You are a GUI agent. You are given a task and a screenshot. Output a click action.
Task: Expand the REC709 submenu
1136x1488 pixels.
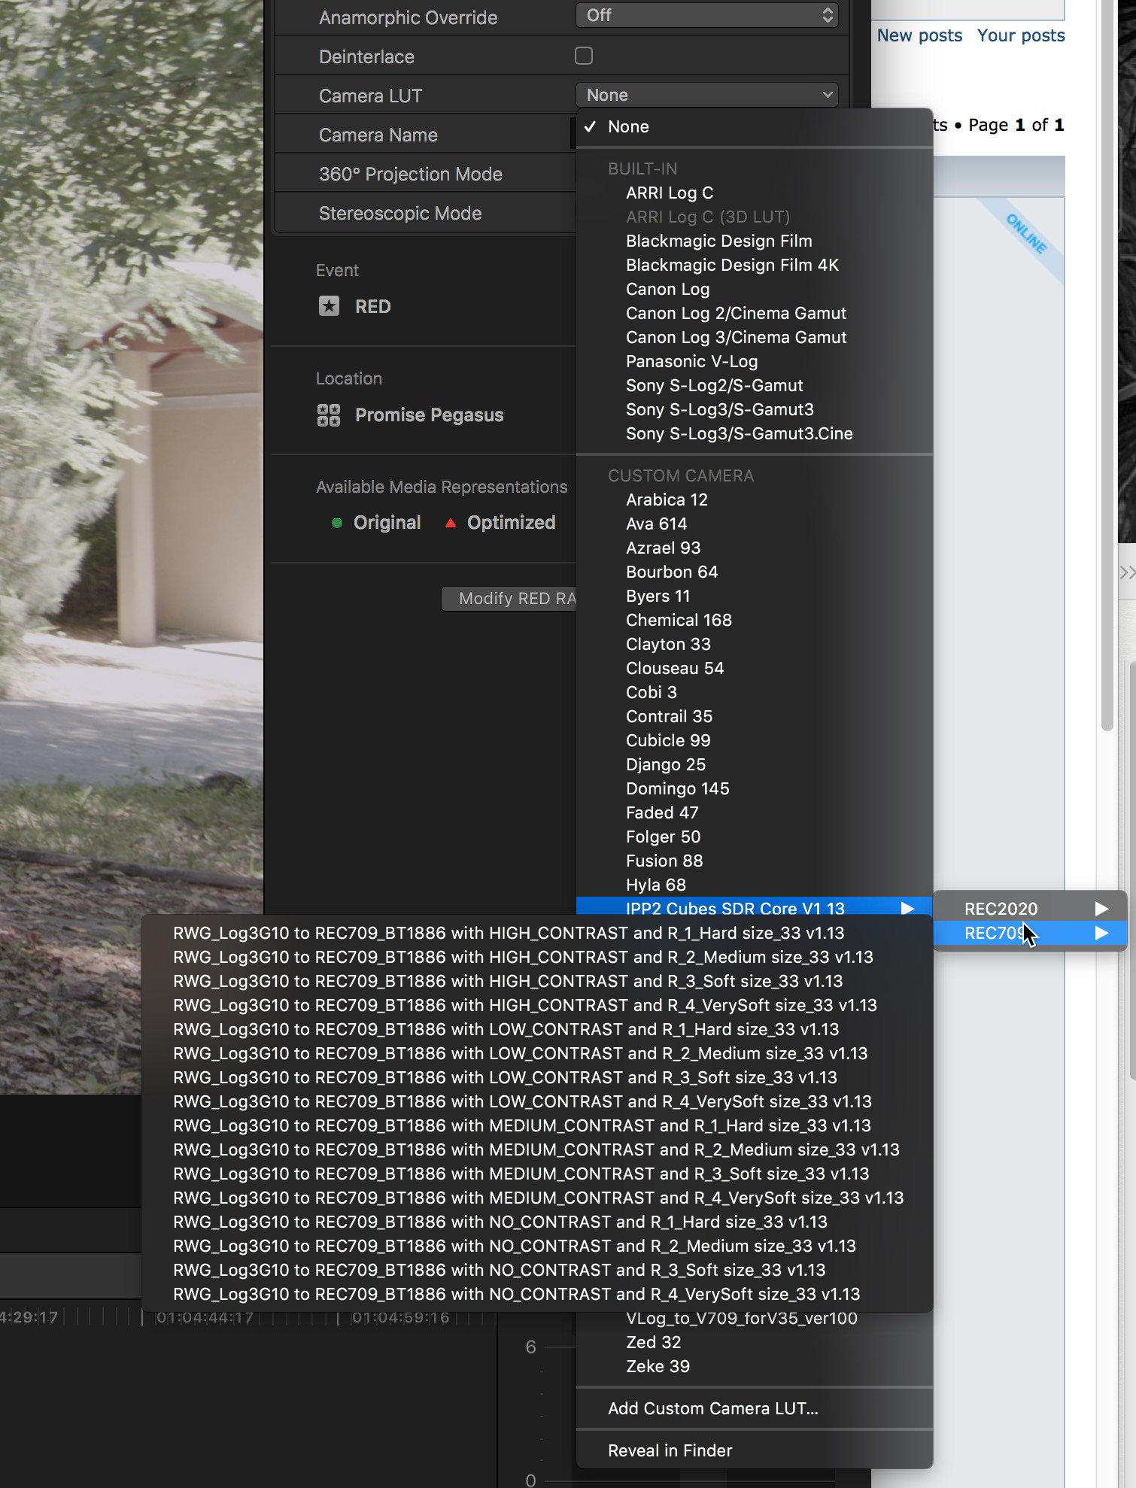coord(1029,934)
